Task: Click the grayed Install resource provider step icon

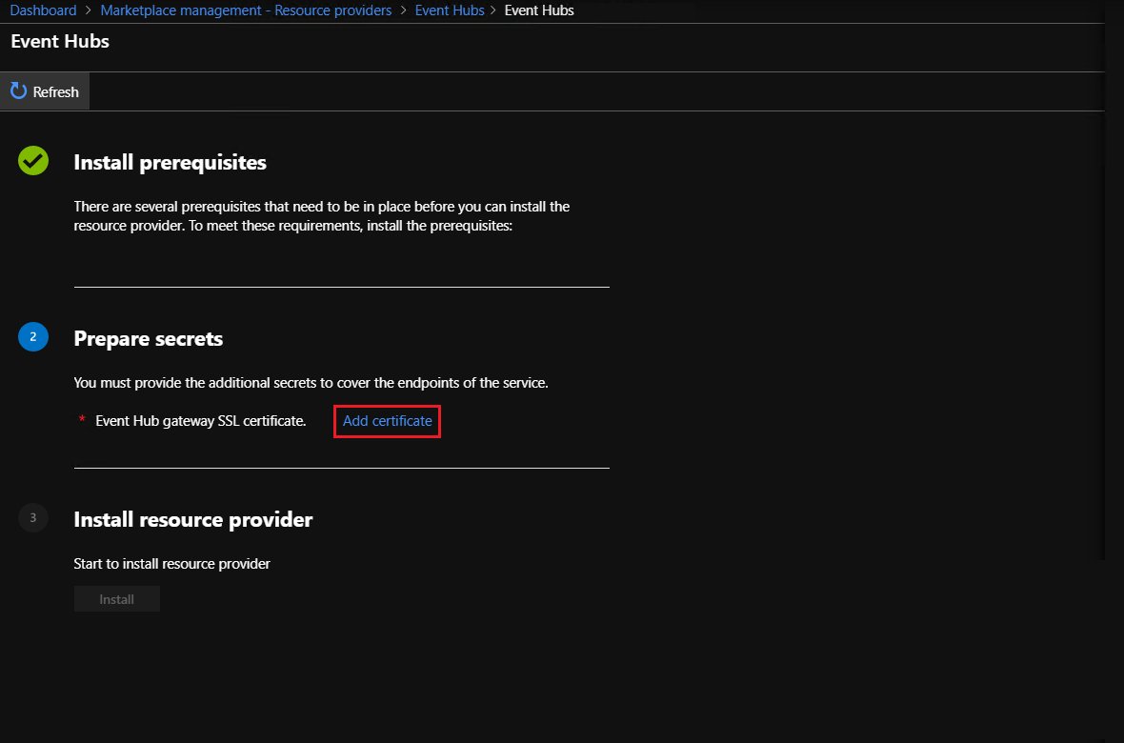Action: (x=32, y=517)
